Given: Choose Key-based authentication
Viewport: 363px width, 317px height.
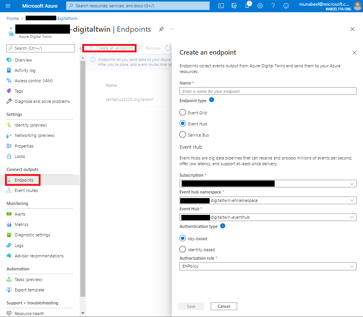Looking at the screenshot, I should pos(183,238).
